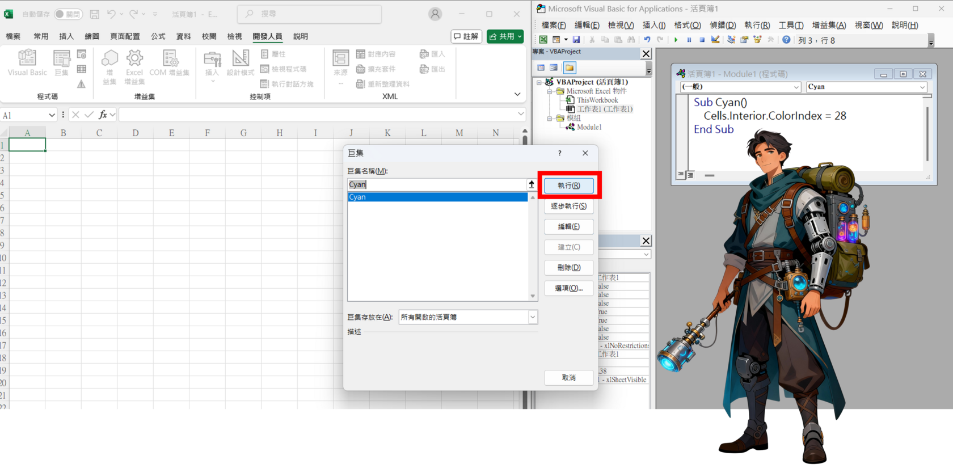Click 編輯(E) button in macro dialog

569,226
